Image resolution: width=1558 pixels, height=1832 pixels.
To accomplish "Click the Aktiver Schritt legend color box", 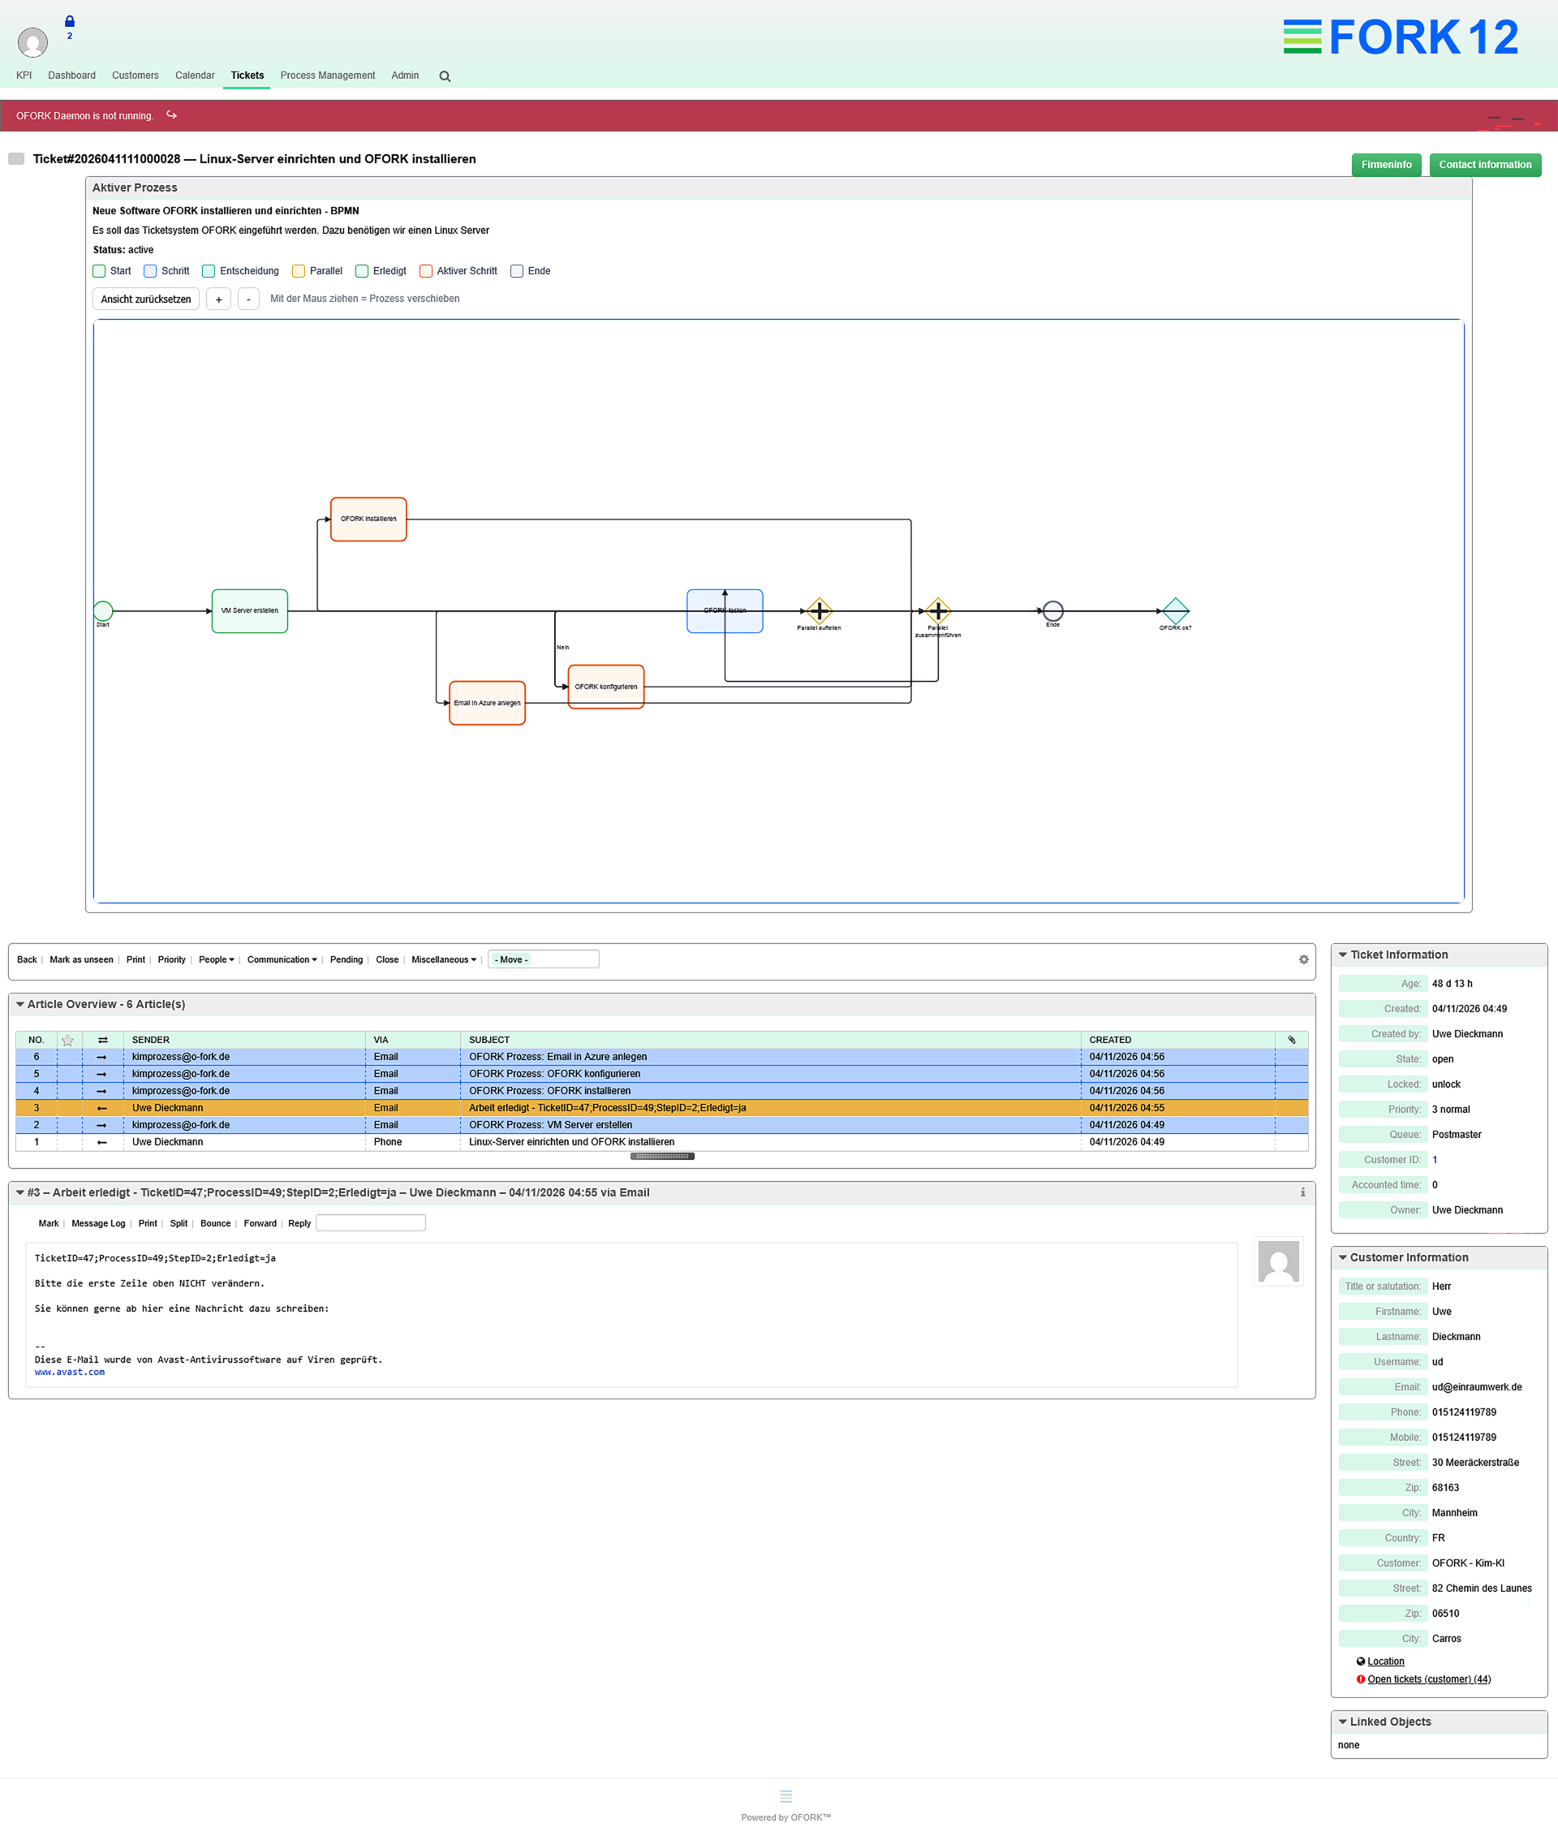I will tap(426, 271).
